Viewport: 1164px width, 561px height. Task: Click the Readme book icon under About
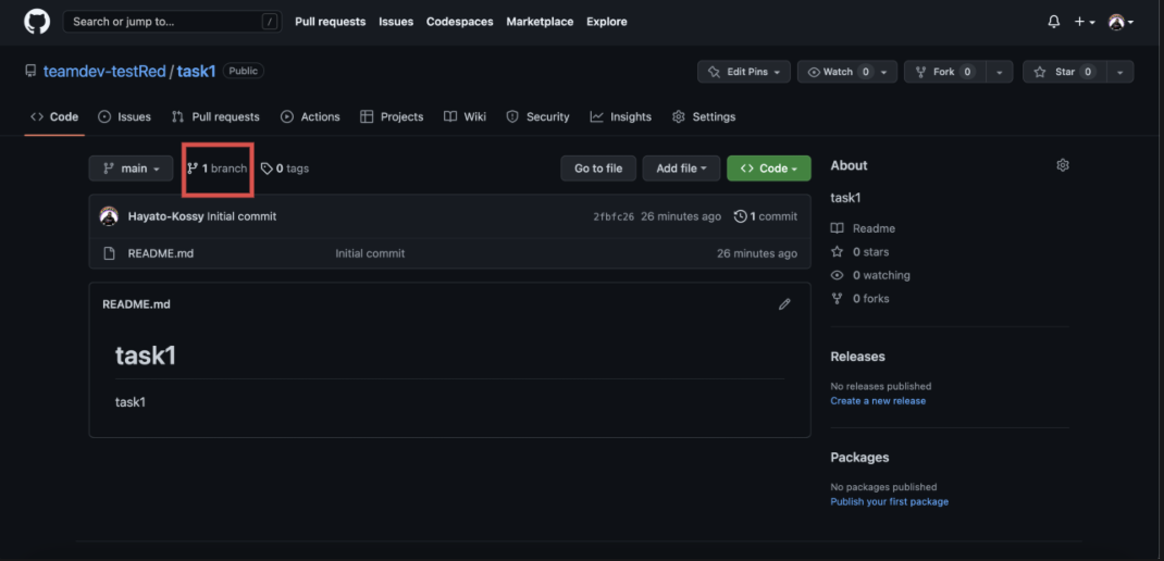click(837, 228)
